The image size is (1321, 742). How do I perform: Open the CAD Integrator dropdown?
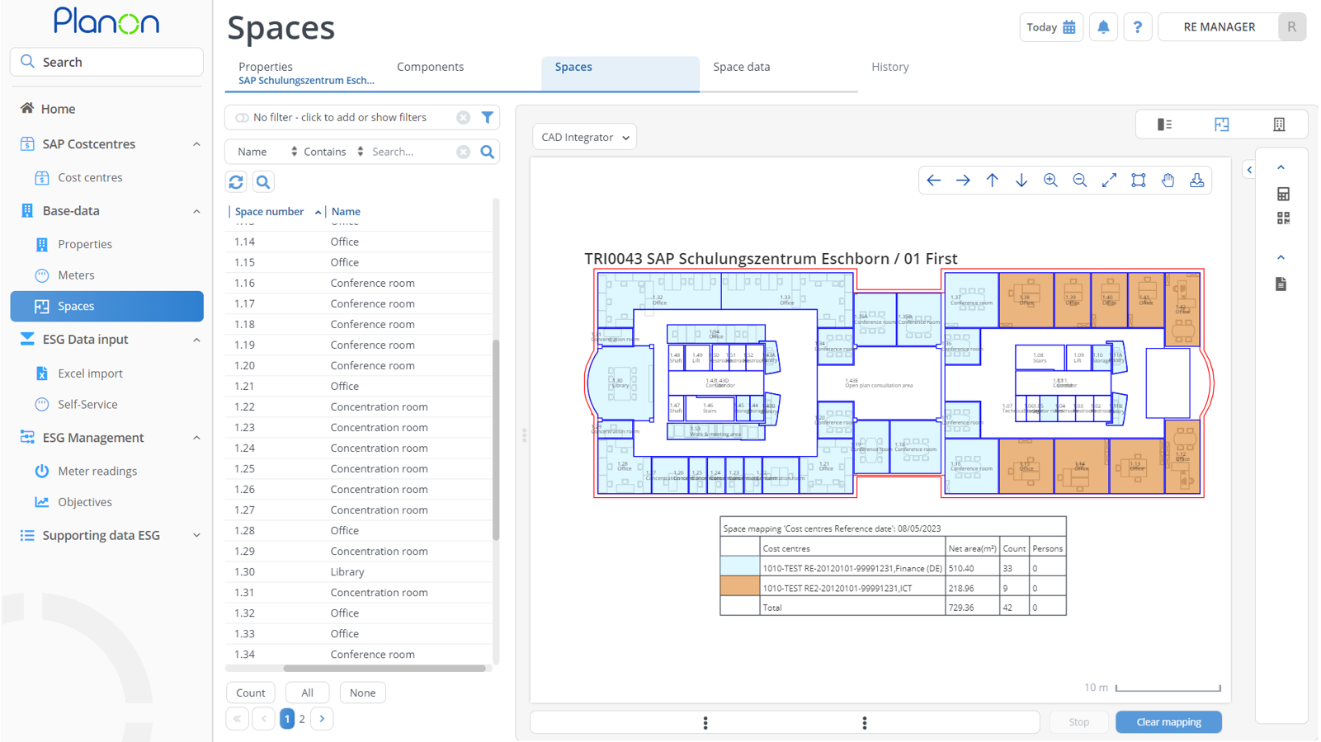coord(584,138)
